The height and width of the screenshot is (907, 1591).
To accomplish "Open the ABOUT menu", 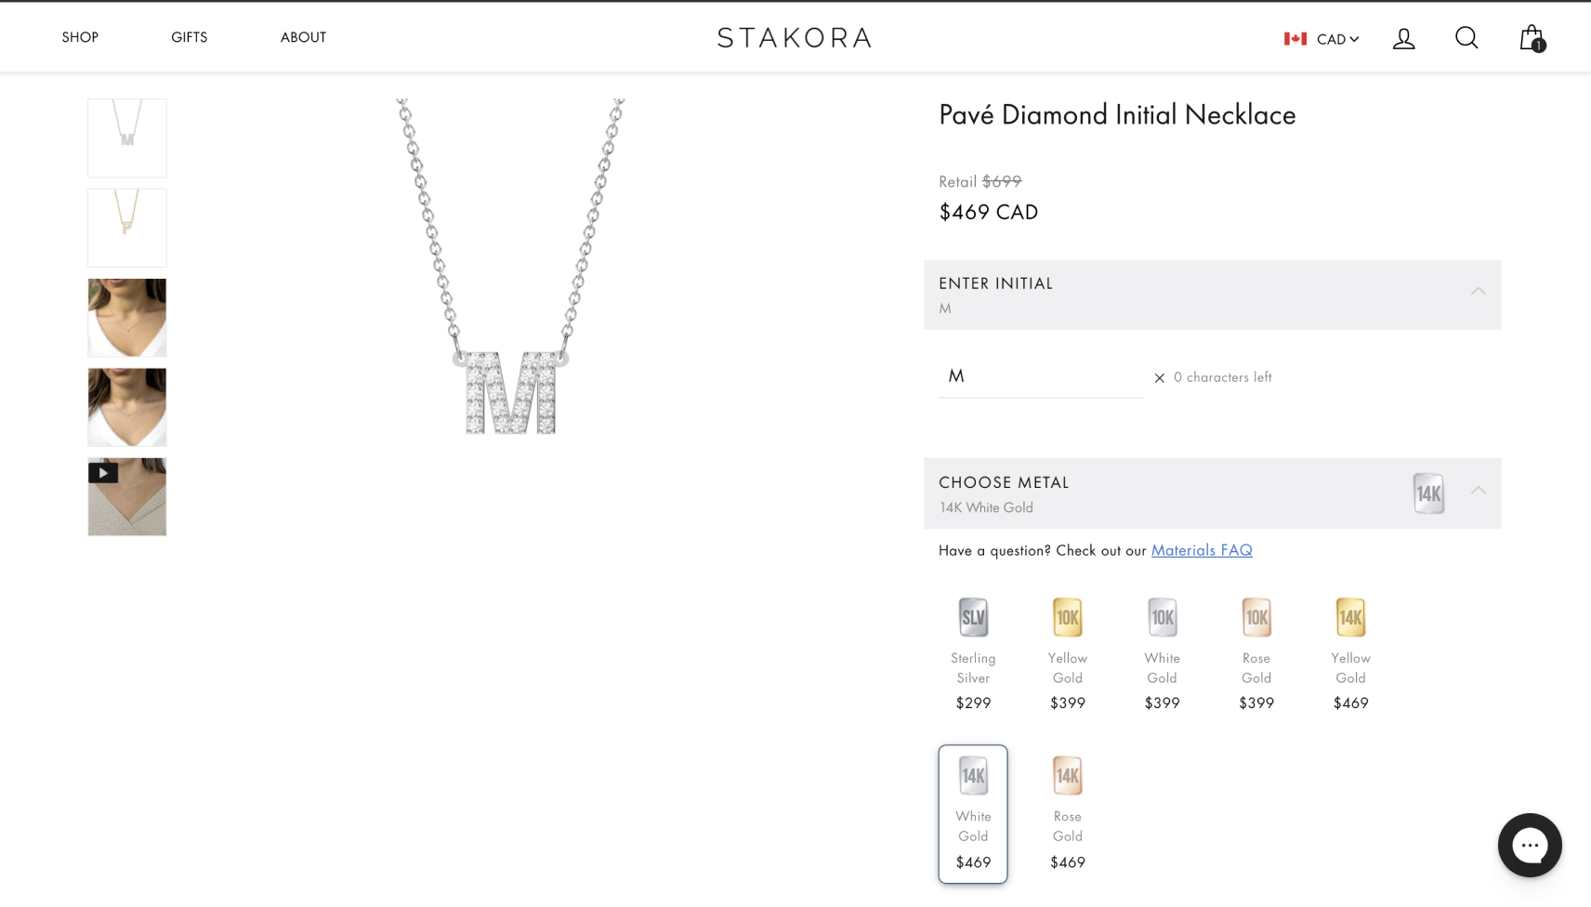I will tap(303, 37).
